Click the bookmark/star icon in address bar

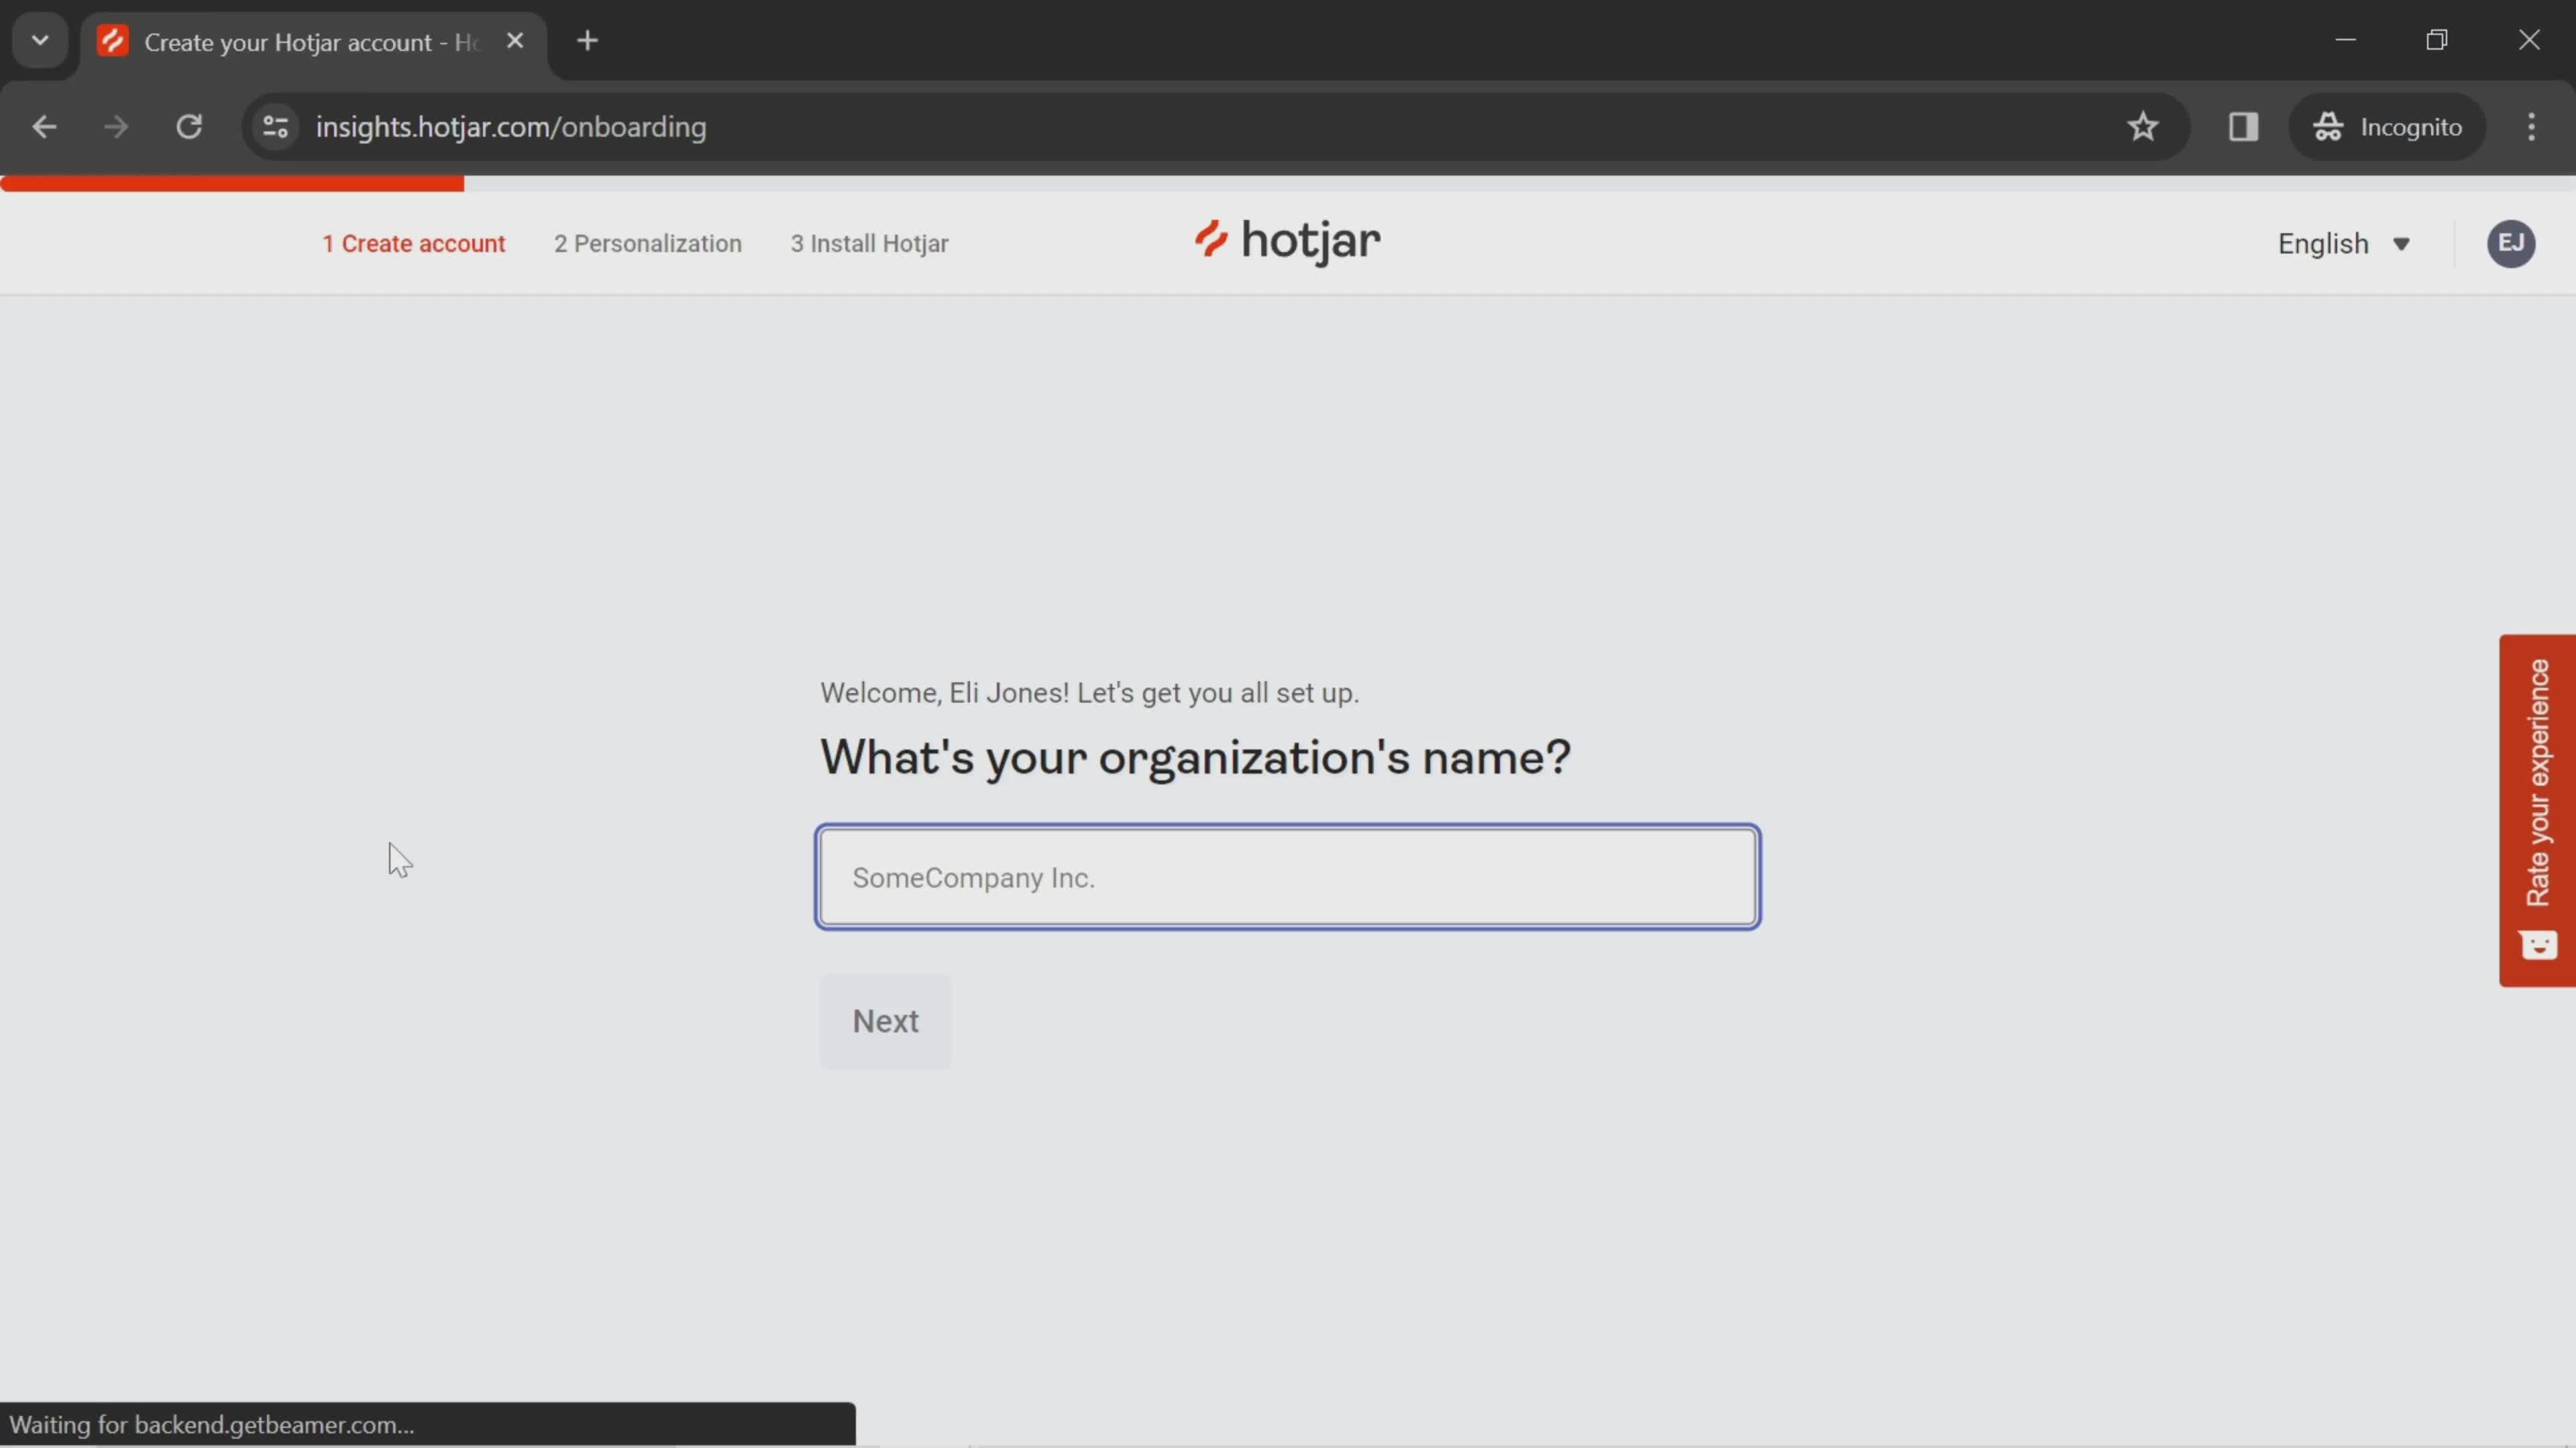pos(2143,125)
